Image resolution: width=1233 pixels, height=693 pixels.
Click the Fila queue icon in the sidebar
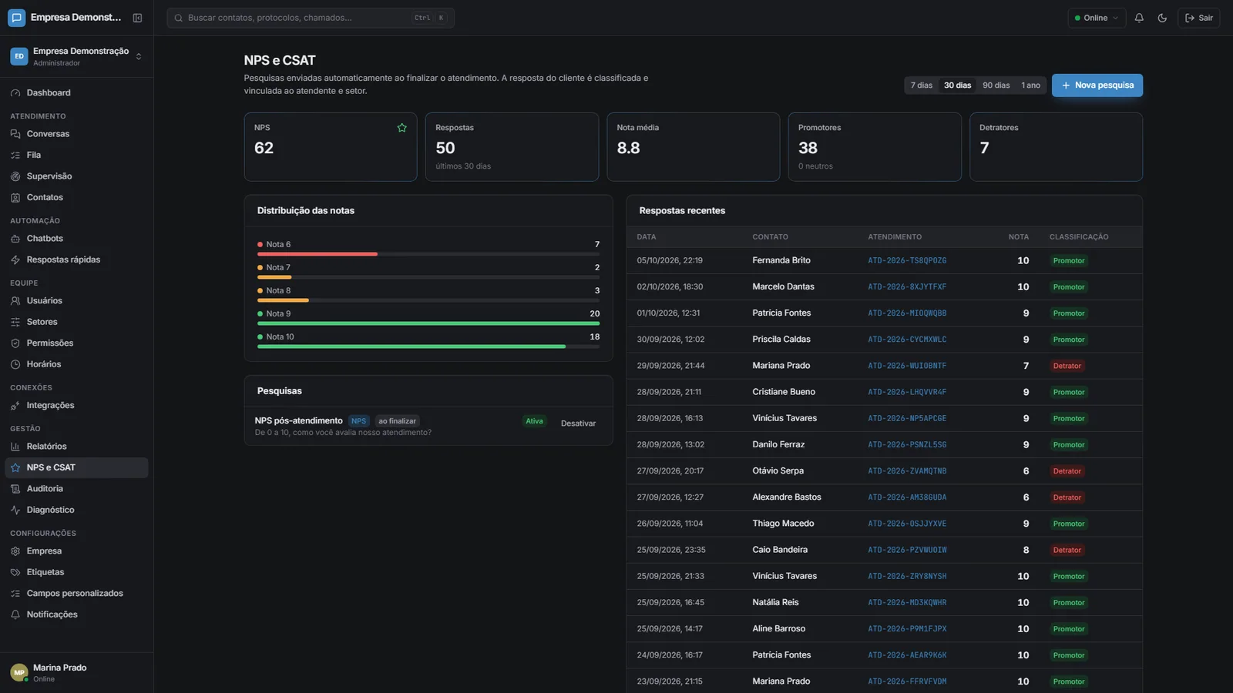15,155
